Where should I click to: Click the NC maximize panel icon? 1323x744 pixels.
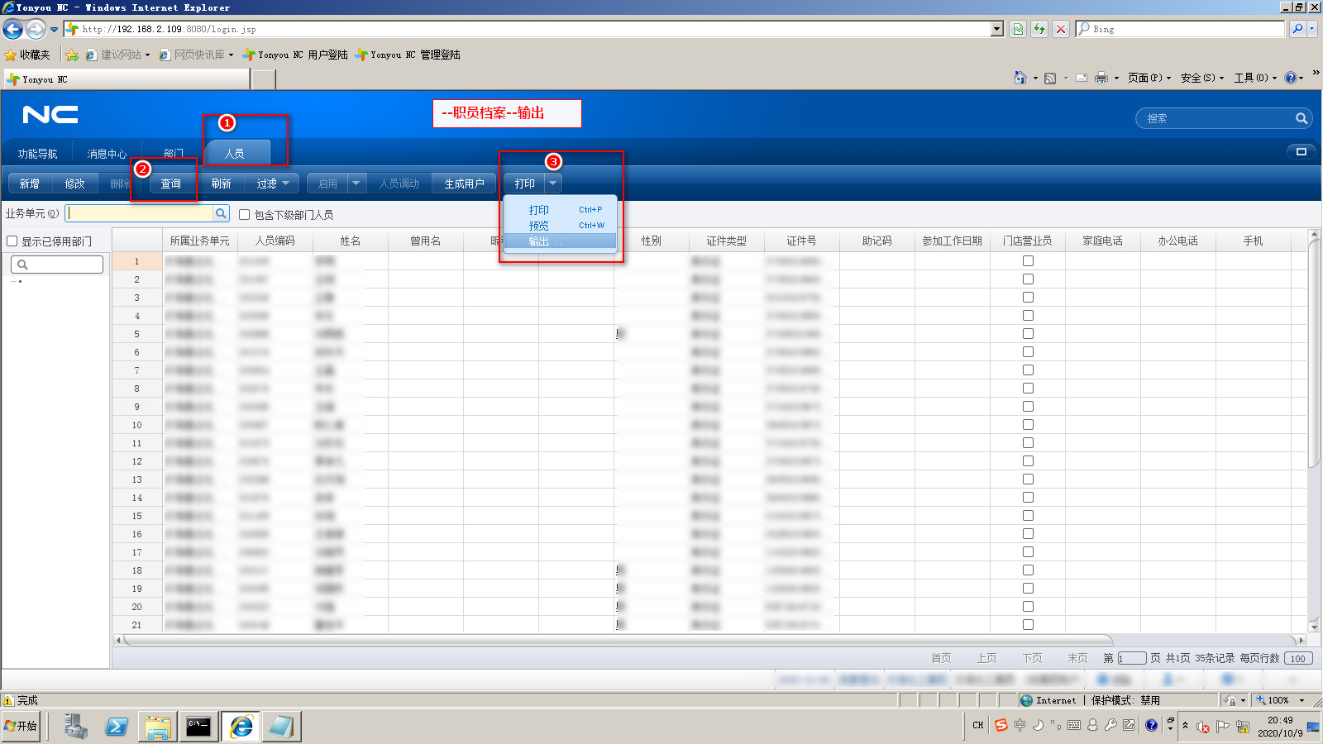coord(1301,151)
